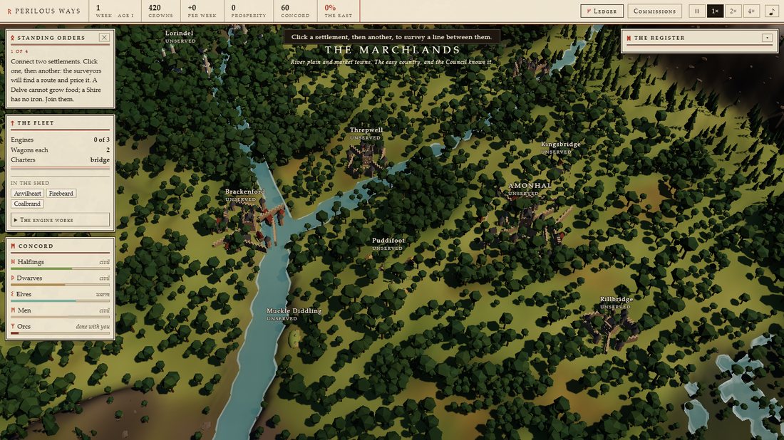Click the Dwarves concord bar

[60, 285]
